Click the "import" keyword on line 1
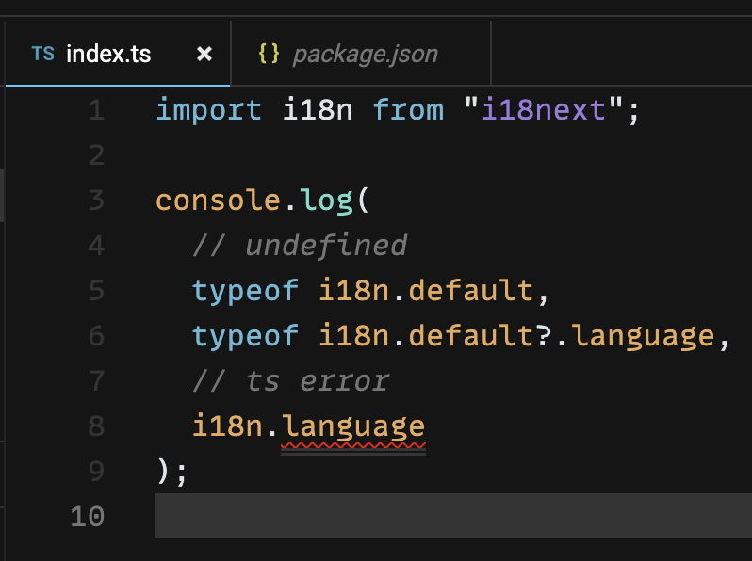Viewport: 752px width, 561px height. coord(208,111)
